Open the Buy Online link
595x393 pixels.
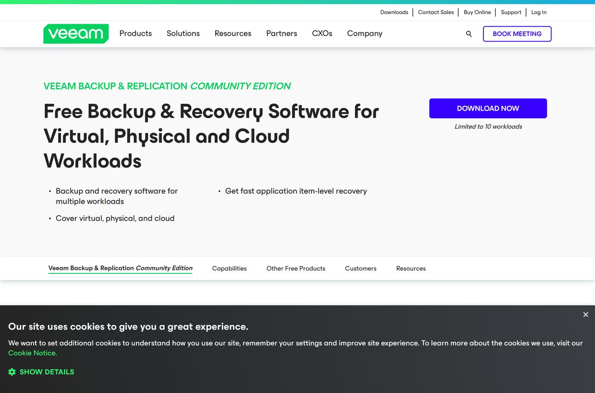(x=477, y=12)
